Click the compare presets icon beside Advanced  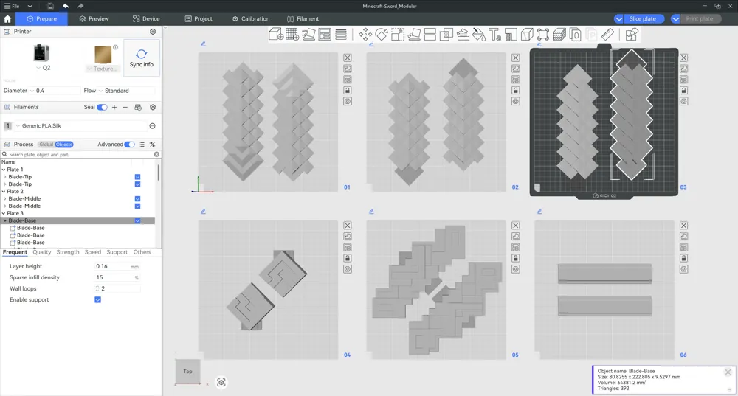153,145
